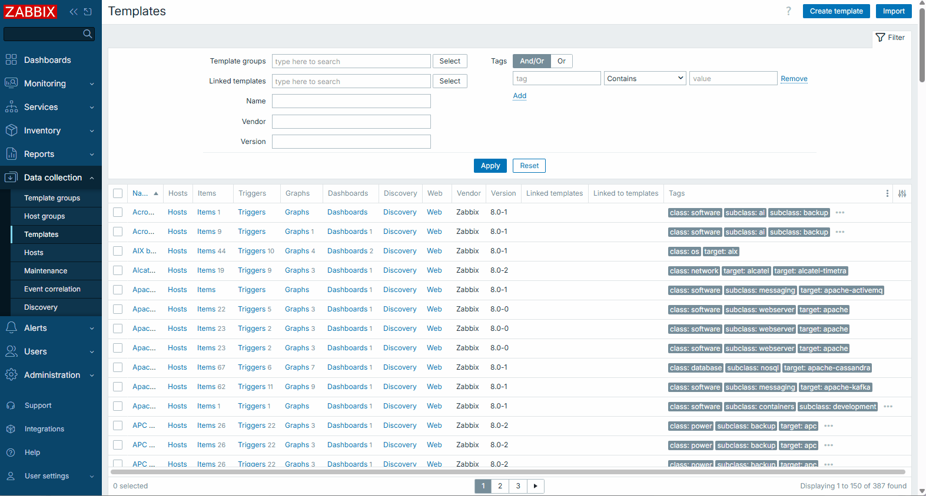Screen dimensions: 926x496
Task: Collapse the sidebar with double-chevron icon
Action: click(74, 12)
